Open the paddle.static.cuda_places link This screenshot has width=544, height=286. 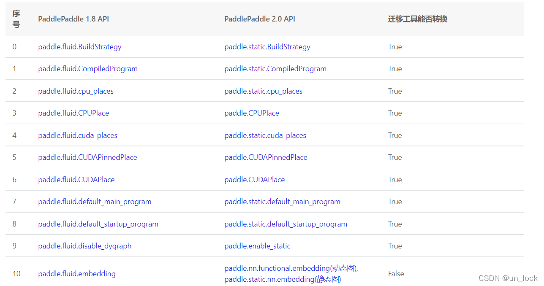coord(265,135)
